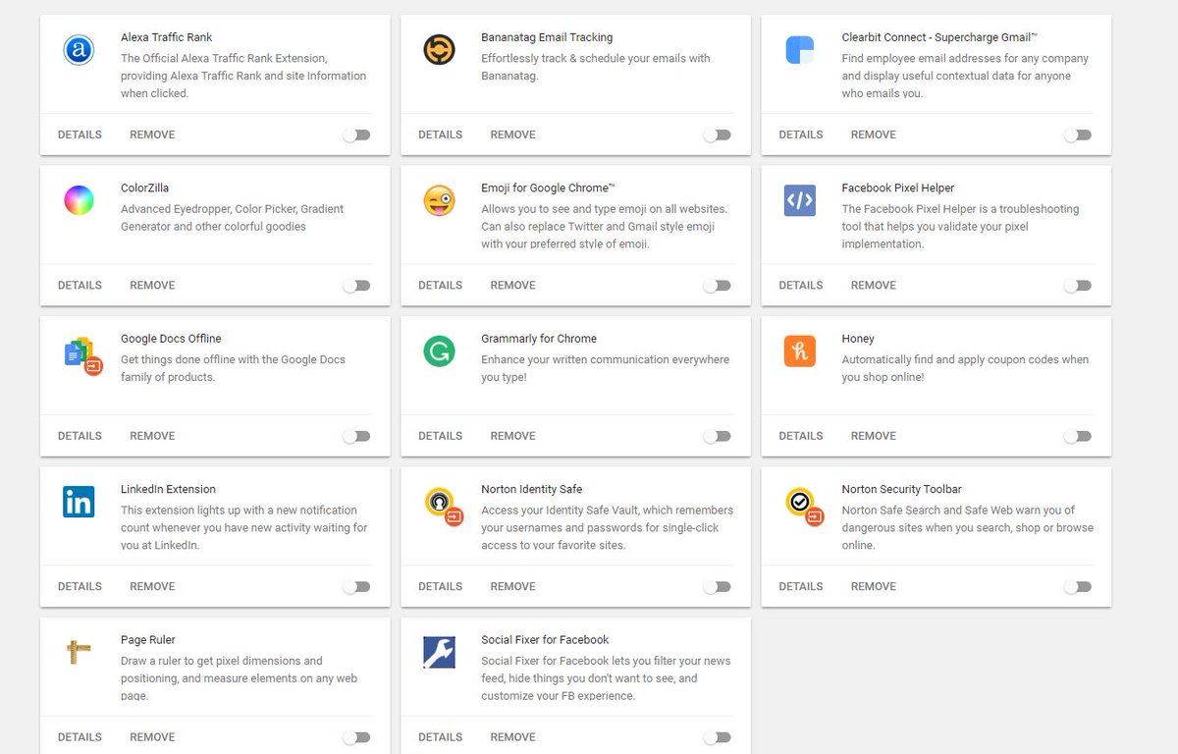The height and width of the screenshot is (754, 1178).
Task: Enable the Bananatag Email Tracking extension
Action: pos(717,135)
